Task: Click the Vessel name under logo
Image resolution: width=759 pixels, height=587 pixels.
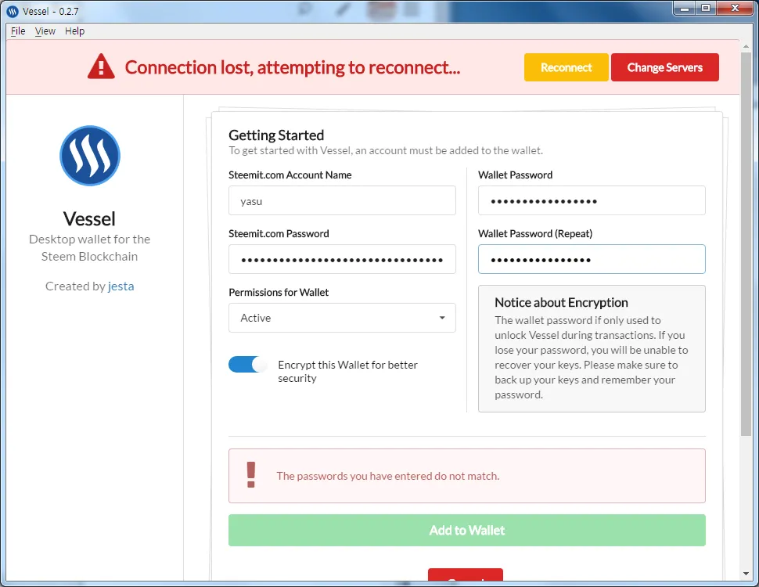Action: coord(89,219)
